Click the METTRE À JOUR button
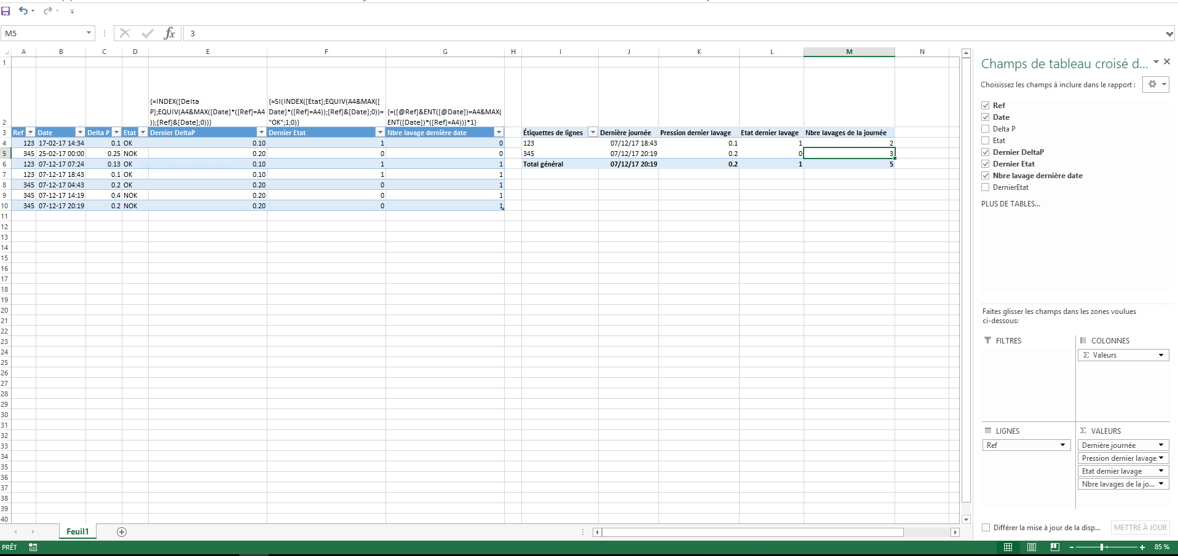 point(1140,528)
